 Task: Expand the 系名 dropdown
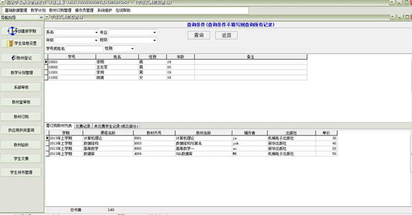click(96, 32)
